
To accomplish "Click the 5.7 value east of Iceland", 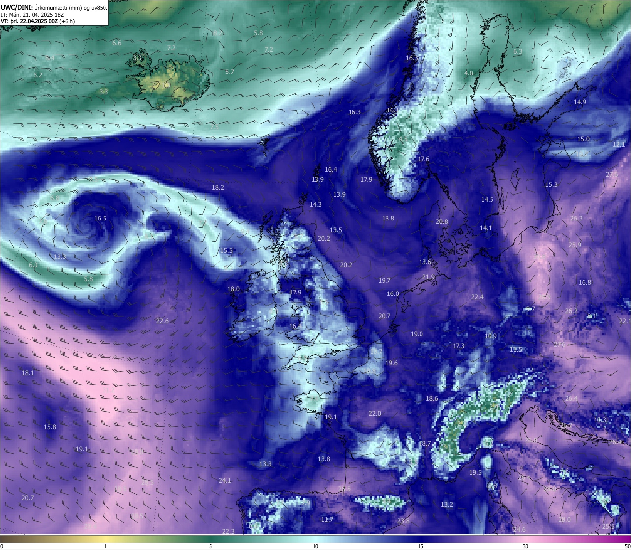I will tap(230, 72).
